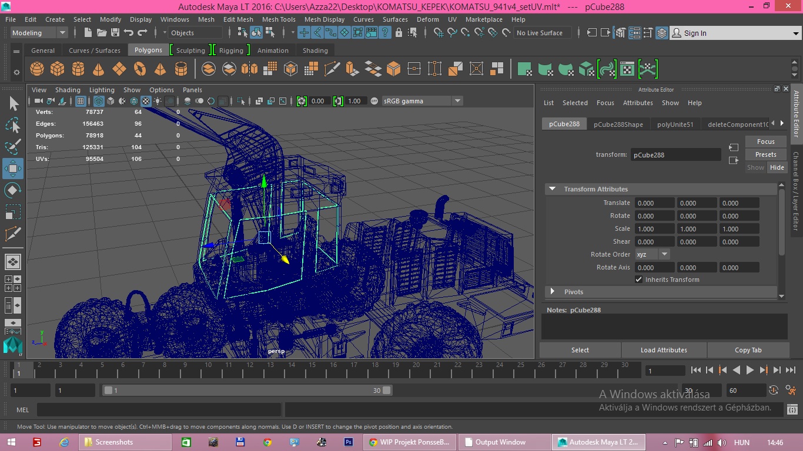Create a polygon torus from the shelf

click(x=140, y=69)
